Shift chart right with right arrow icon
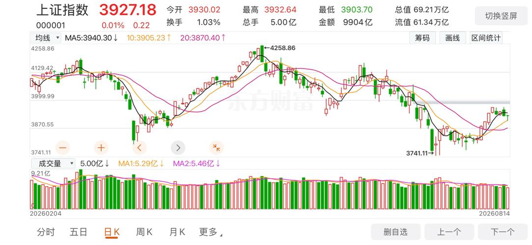532x245 pixels. (178, 147)
